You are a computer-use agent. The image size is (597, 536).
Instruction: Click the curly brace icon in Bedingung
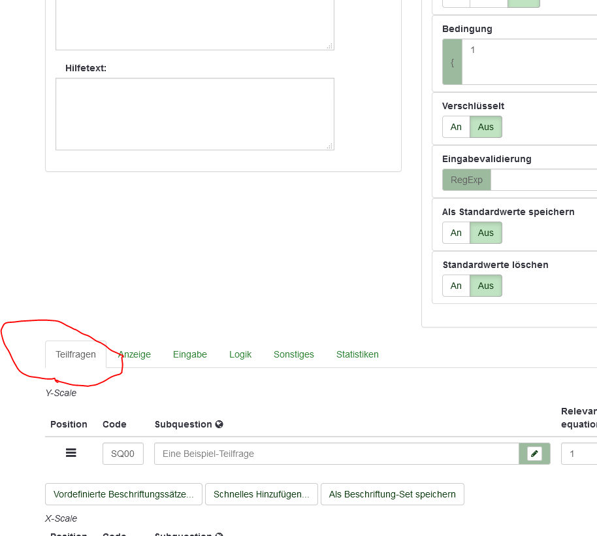[452, 62]
